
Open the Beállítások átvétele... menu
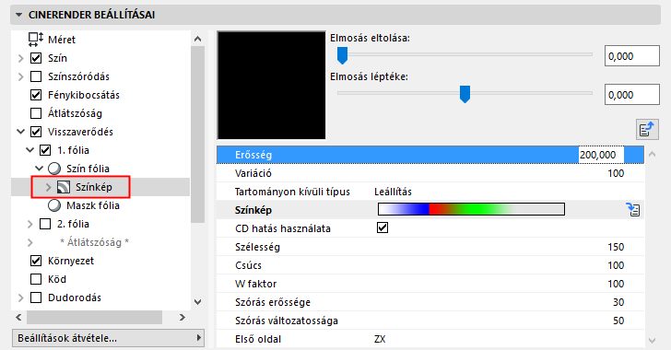click(x=108, y=338)
